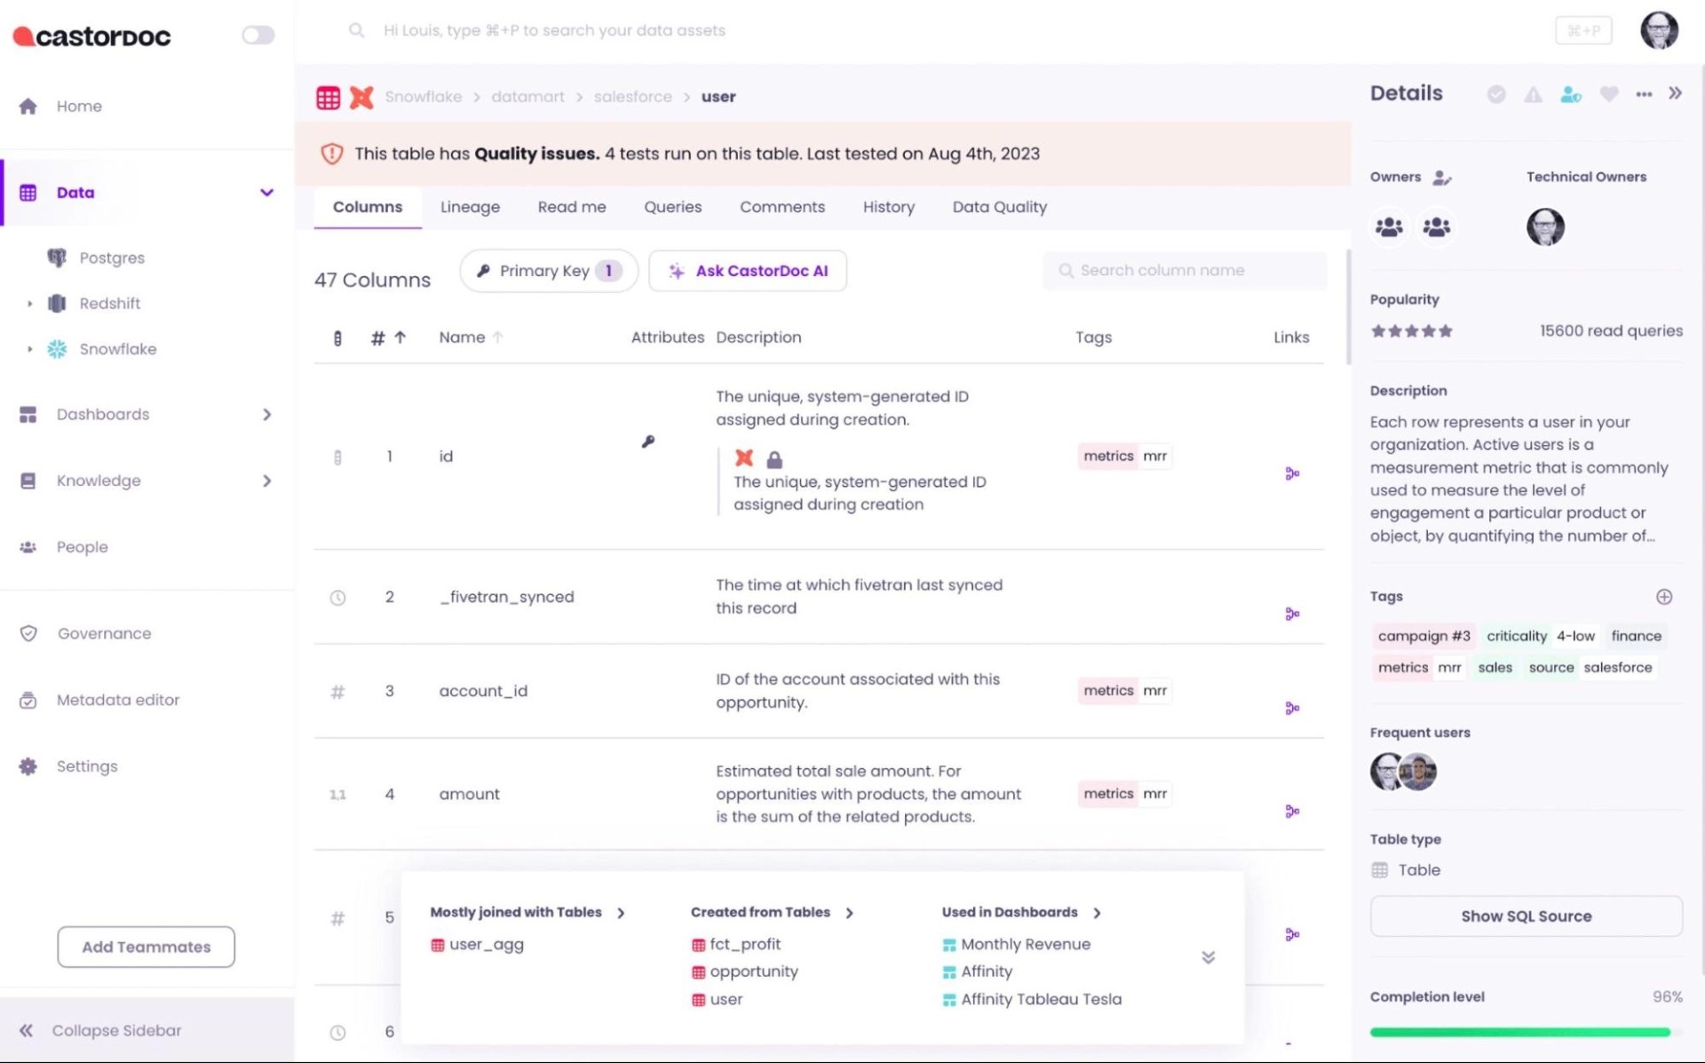Click the Settings gear icon
The image size is (1705, 1063).
click(28, 767)
